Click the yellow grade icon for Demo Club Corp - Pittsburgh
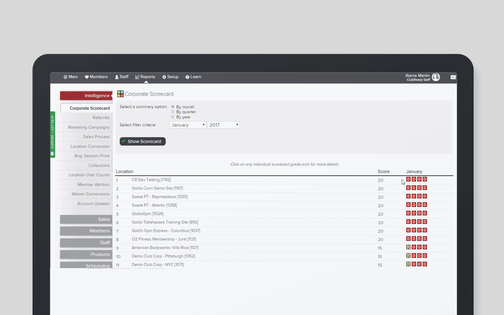 (408, 255)
